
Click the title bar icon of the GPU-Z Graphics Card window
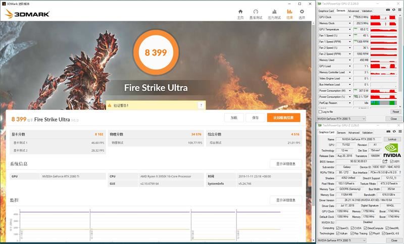[x=320, y=125]
